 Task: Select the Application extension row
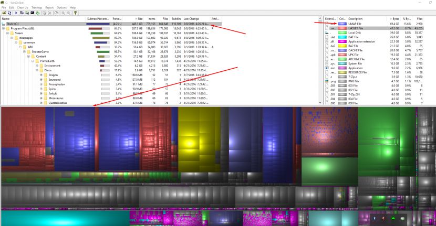tap(374, 41)
